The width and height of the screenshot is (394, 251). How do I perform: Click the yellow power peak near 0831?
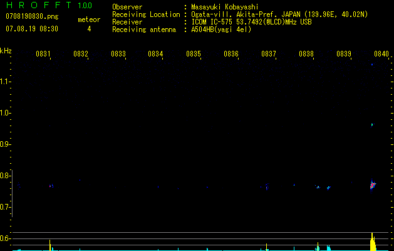(49, 245)
